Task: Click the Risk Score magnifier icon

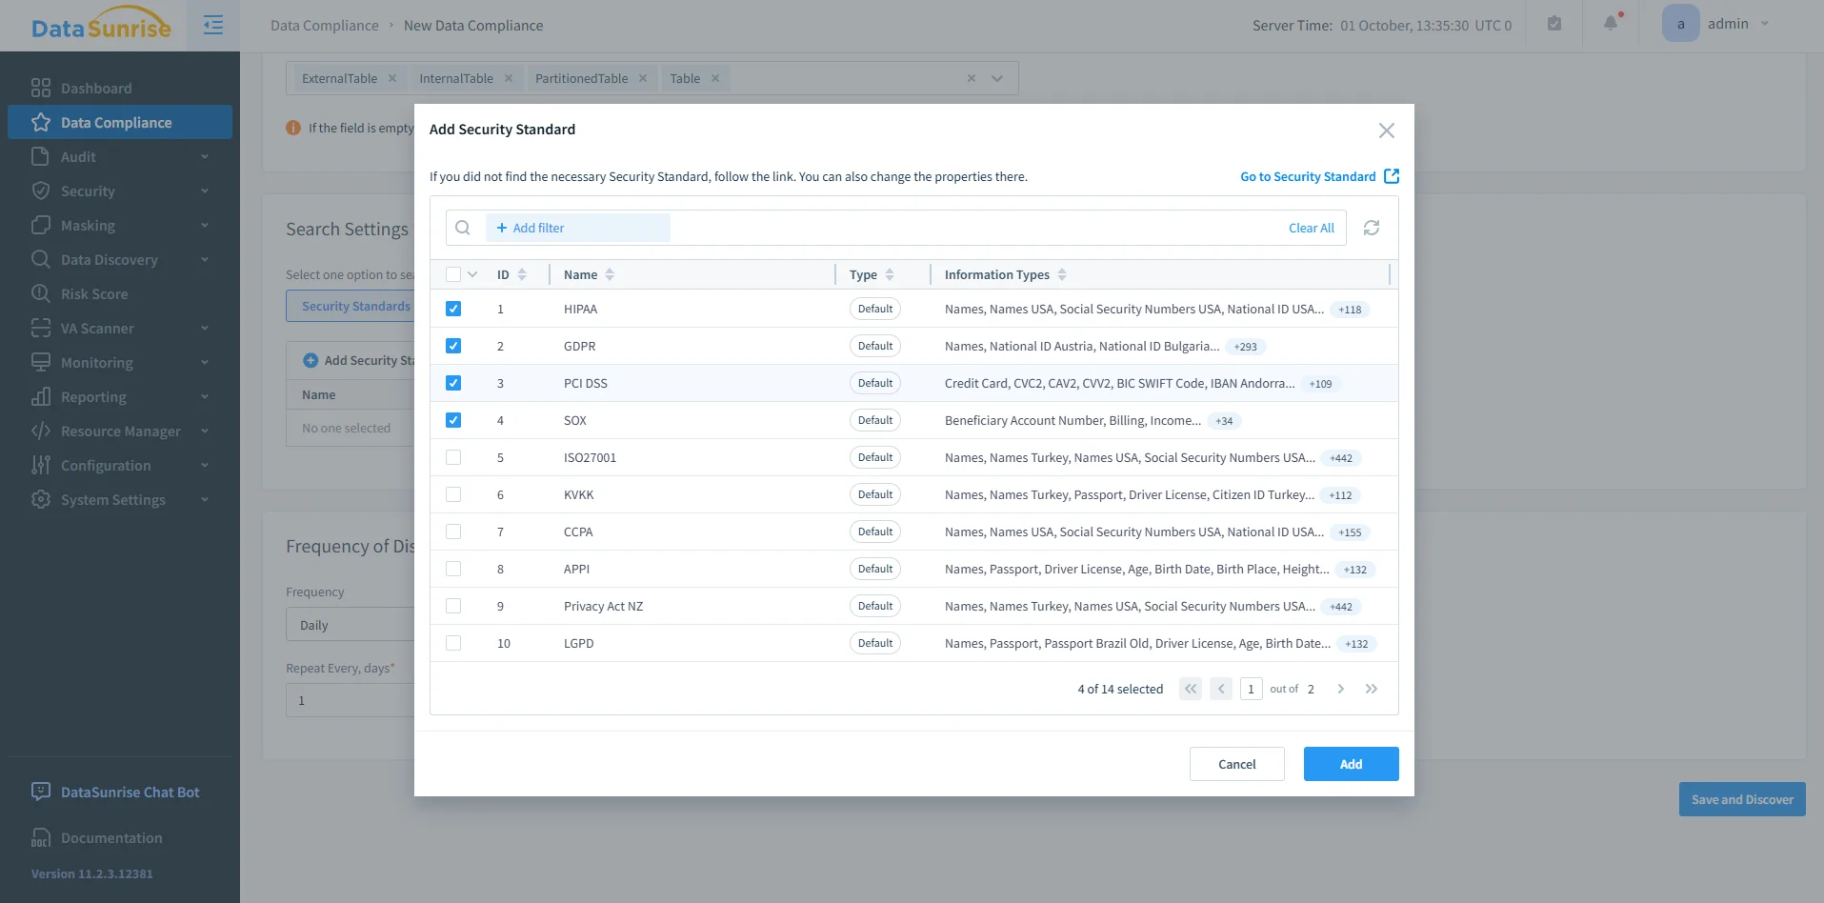Action: point(40,293)
